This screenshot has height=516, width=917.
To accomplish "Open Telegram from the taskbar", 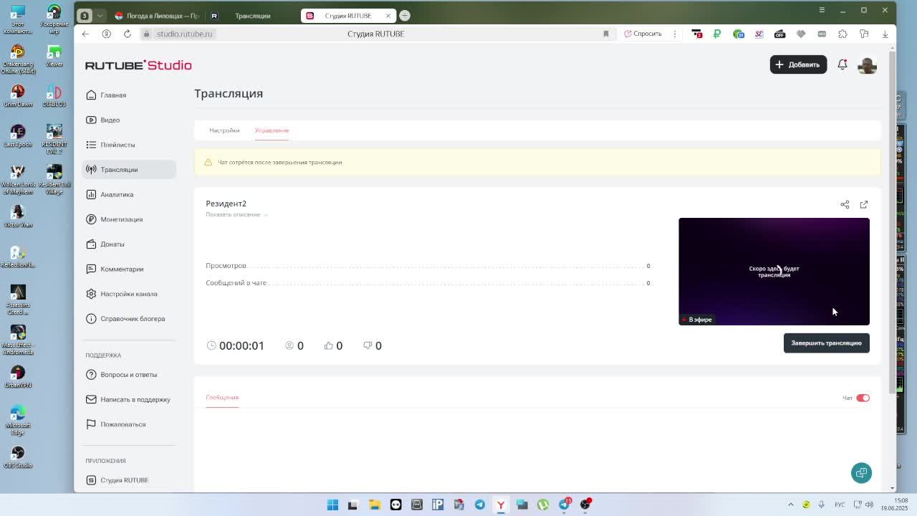I will (x=480, y=505).
